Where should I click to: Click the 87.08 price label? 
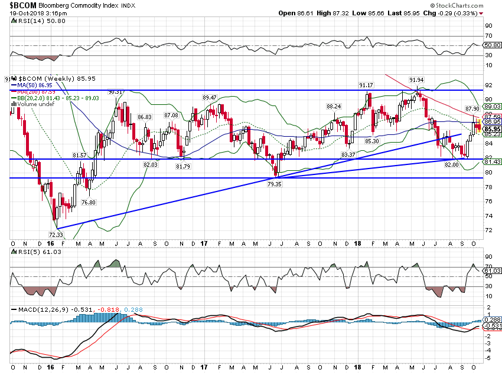[171, 115]
